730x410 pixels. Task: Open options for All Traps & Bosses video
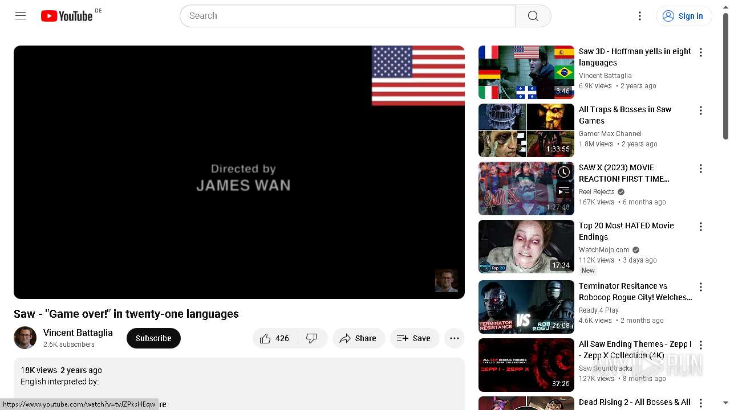[701, 110]
